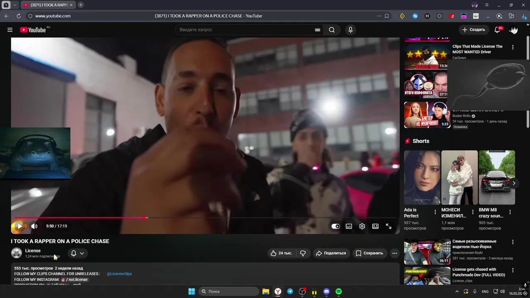
Task: Open @Licenseclips channel link
Action: click(119, 274)
